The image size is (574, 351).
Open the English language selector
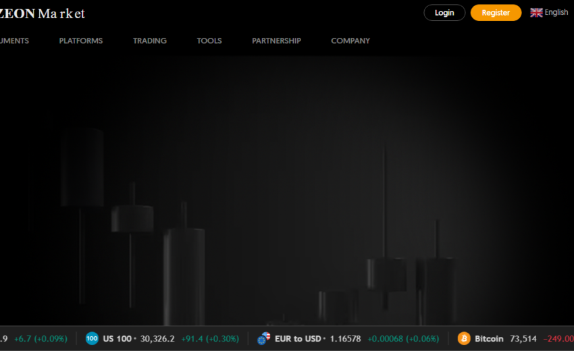[x=549, y=12]
